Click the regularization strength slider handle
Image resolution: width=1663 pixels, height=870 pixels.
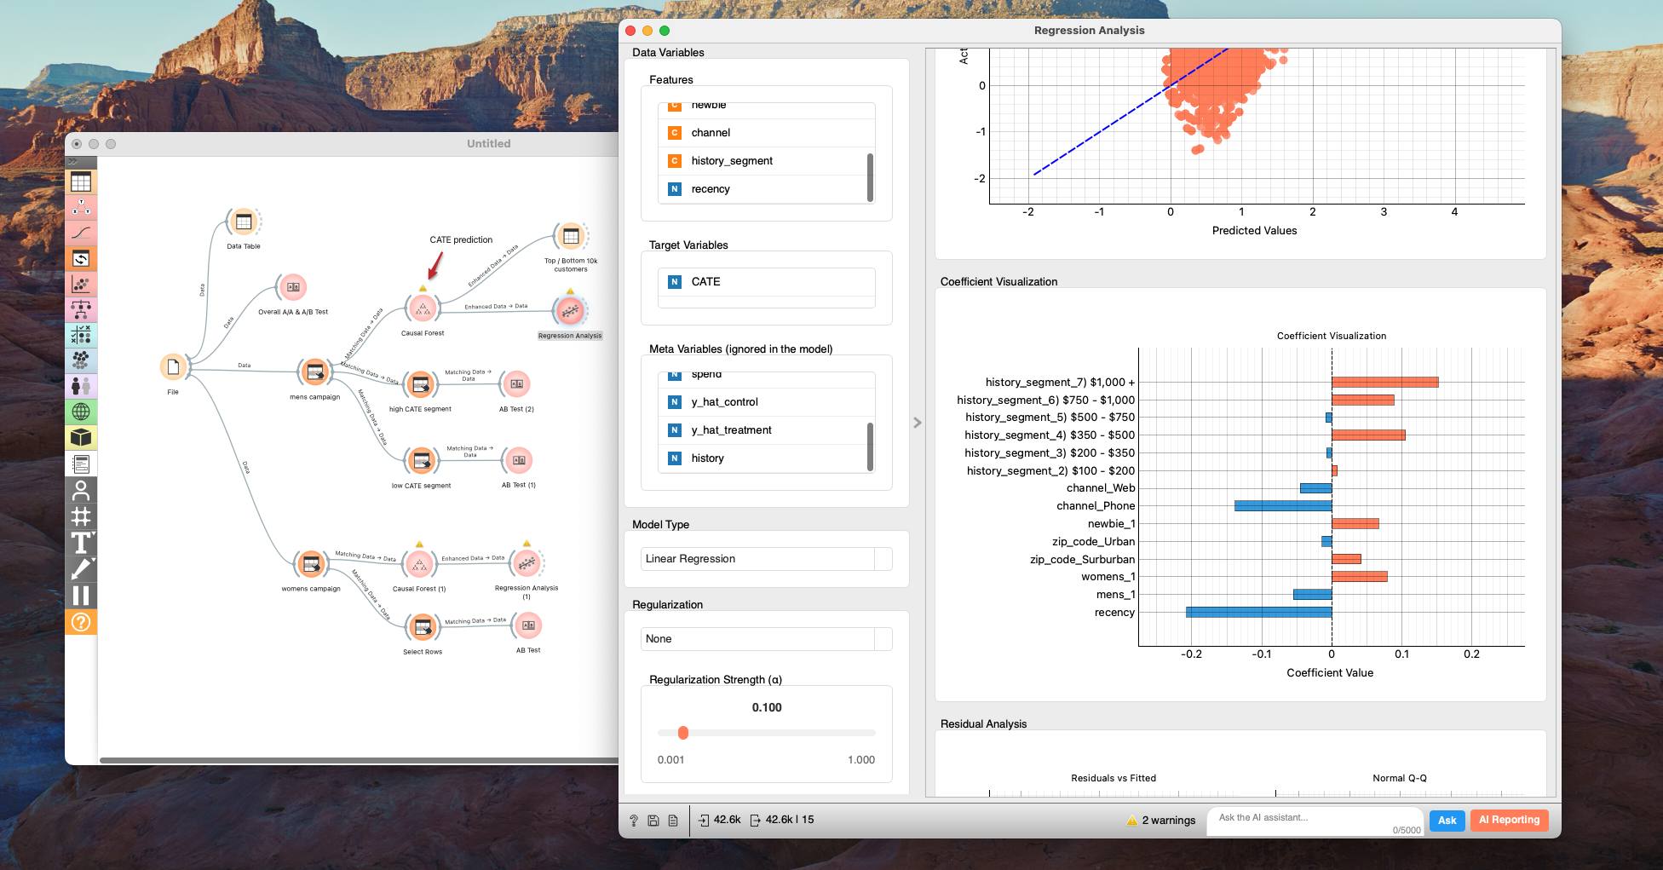(x=682, y=733)
